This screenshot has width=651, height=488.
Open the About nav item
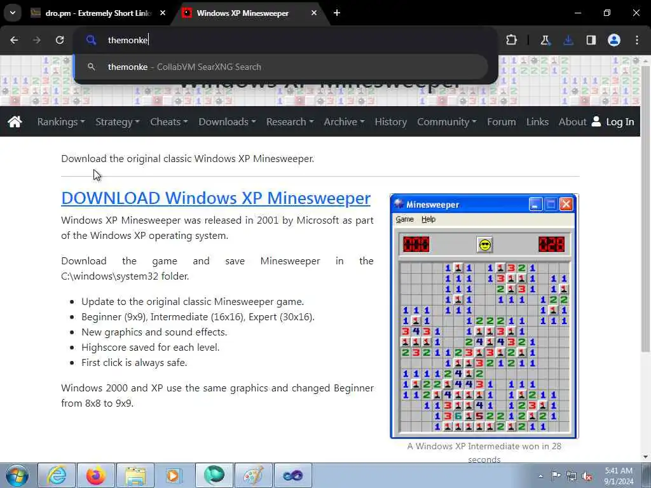coord(572,121)
